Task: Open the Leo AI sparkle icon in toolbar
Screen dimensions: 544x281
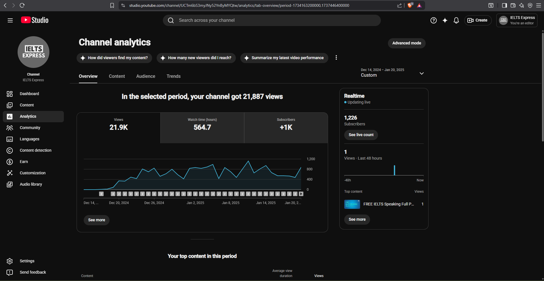Action: point(521,5)
